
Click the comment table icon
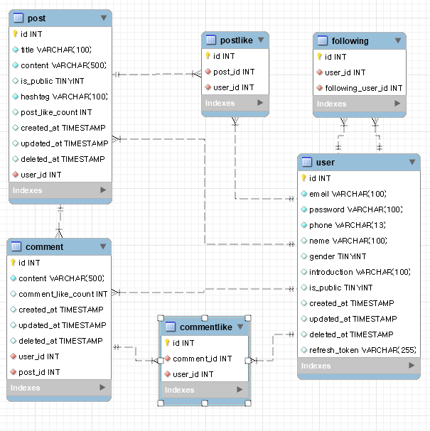coord(16,246)
